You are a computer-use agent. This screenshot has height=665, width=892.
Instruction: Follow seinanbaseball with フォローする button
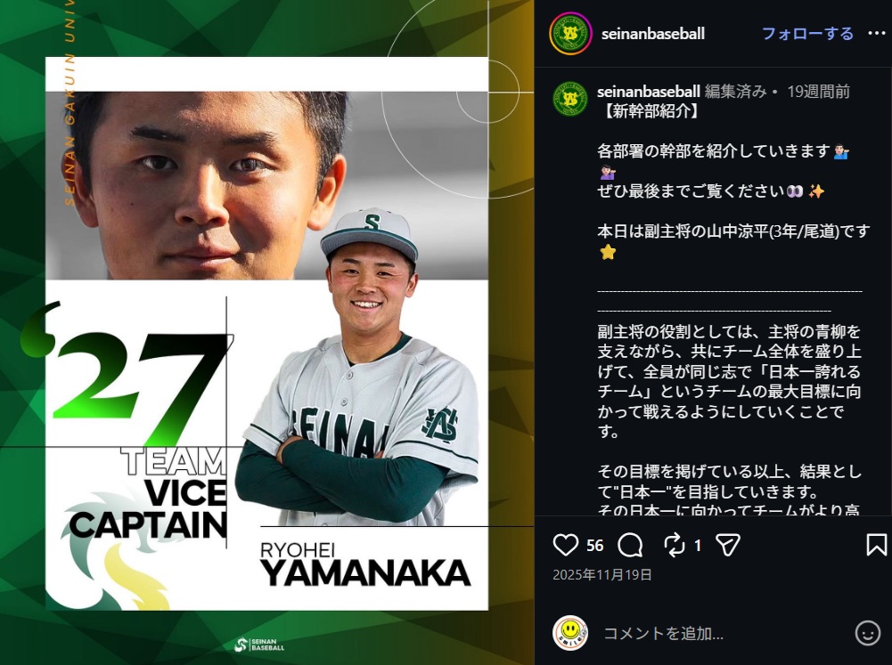pyautogui.click(x=807, y=34)
